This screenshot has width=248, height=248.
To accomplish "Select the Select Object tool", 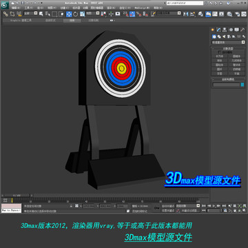I will (41, 14).
